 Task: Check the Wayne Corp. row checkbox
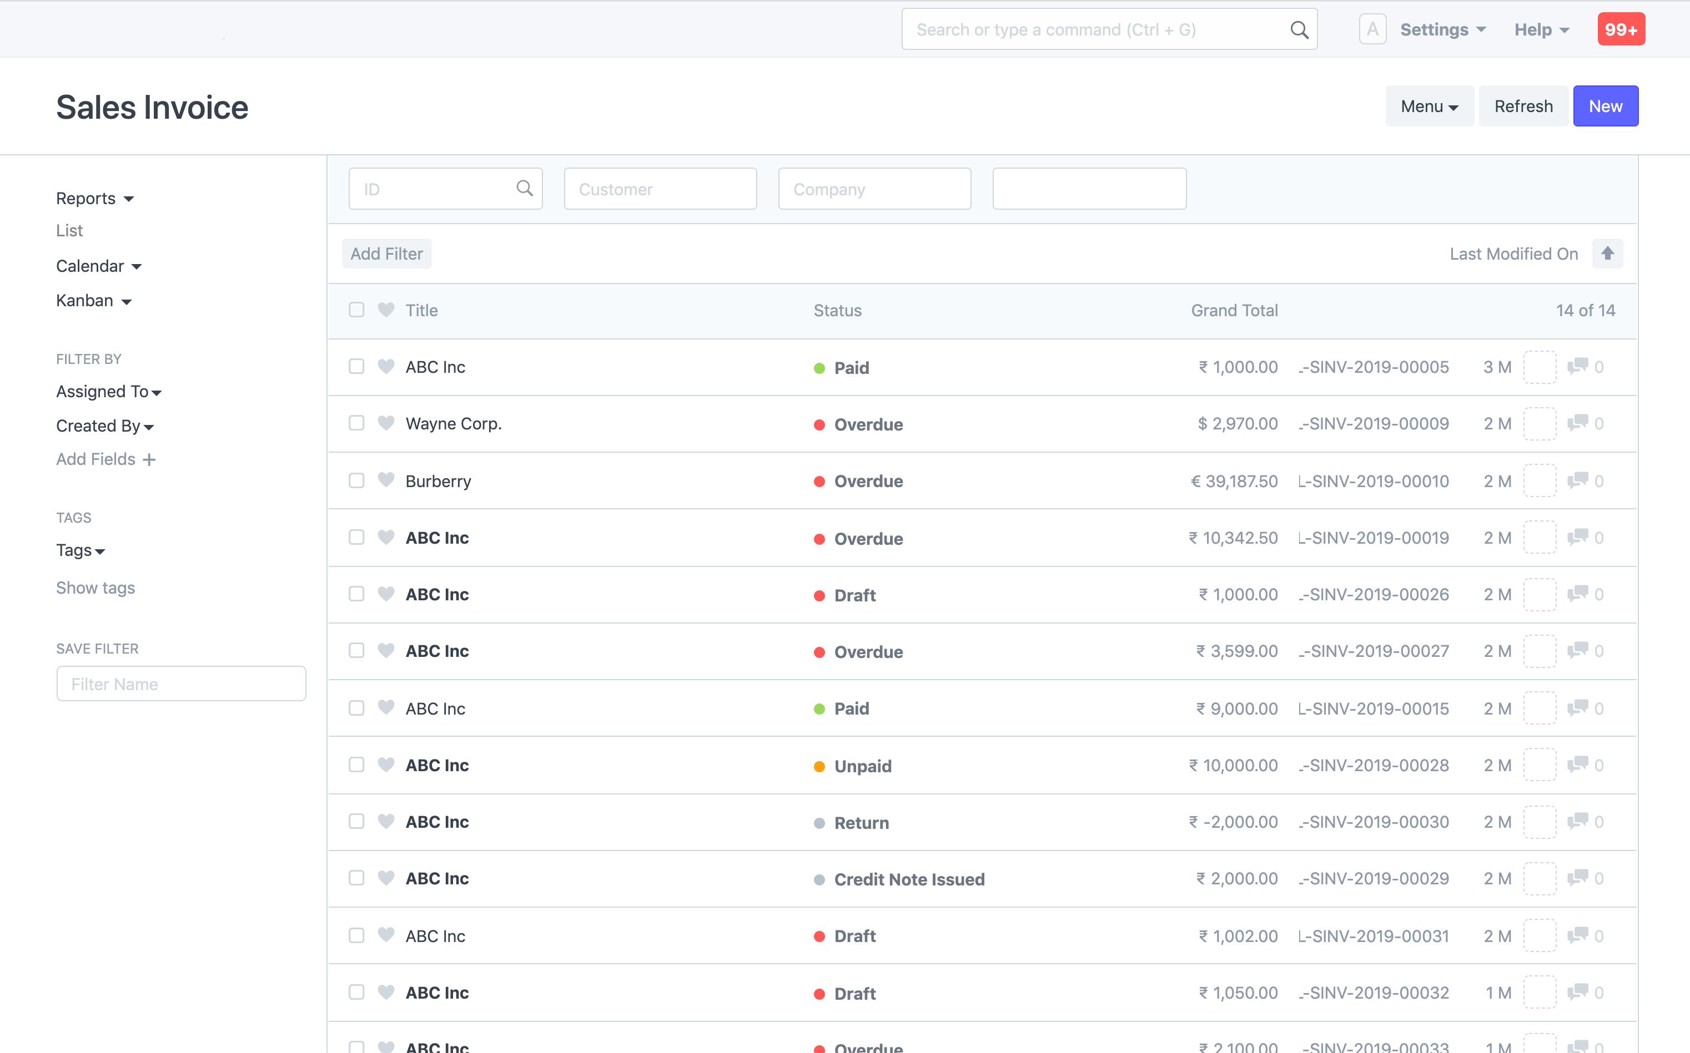357,423
